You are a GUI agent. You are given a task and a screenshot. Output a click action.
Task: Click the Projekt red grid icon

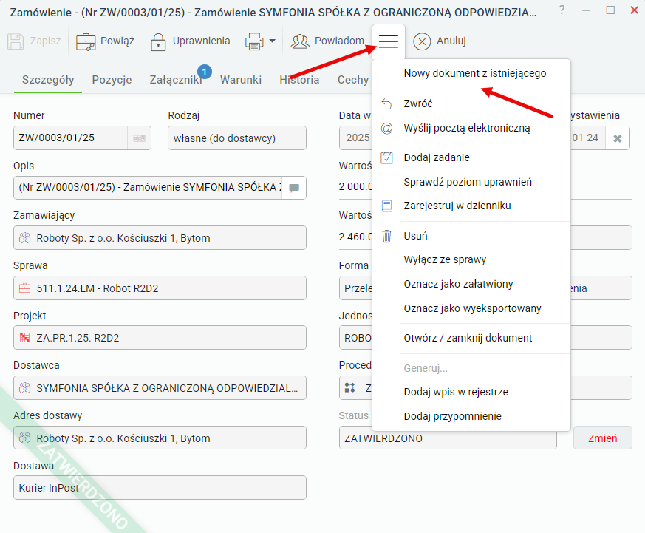(24, 338)
